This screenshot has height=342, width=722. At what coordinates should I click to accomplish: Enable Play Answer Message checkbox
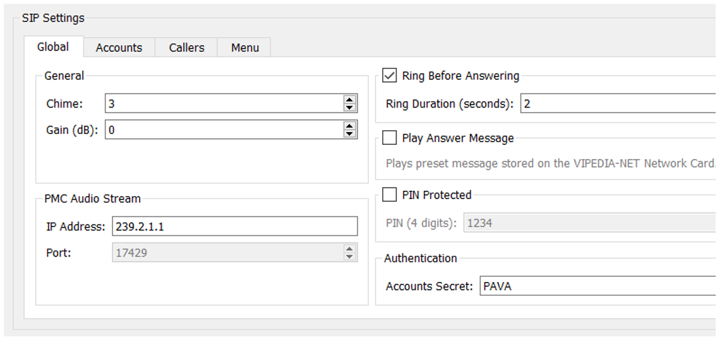coord(390,138)
